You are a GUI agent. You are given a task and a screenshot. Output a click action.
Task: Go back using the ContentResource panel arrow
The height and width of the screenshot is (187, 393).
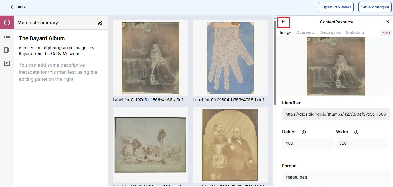[x=283, y=22]
